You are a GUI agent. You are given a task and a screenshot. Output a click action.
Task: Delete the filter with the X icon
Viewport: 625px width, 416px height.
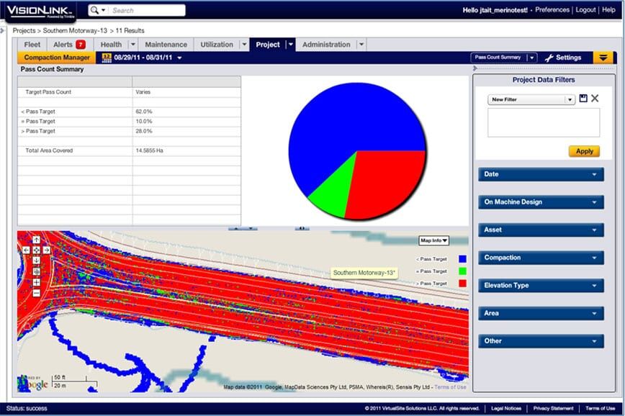click(595, 99)
